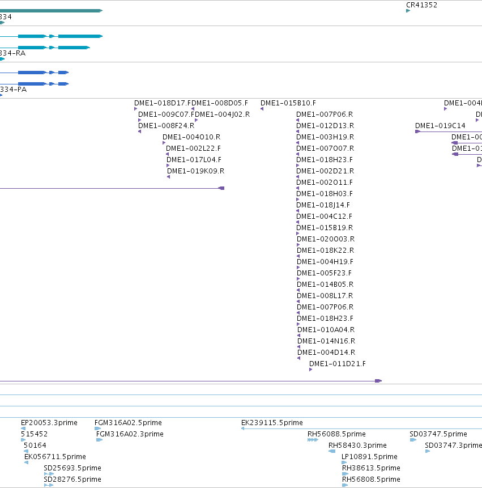This screenshot has height=488, width=482.
Task: Select the 50164 EST label
Action: (x=35, y=445)
